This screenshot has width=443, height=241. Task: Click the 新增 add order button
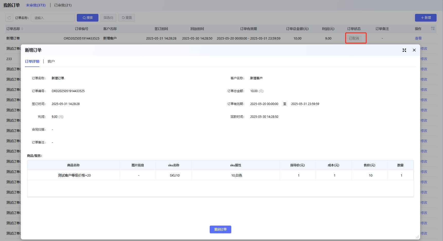(426, 18)
